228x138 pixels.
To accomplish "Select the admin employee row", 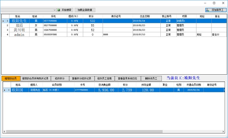I will (114, 34).
